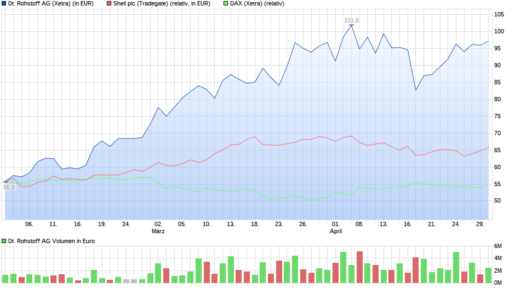The width and height of the screenshot is (515, 288).
Task: Click the tall green volume bar near 24. April
Action: [456, 268]
